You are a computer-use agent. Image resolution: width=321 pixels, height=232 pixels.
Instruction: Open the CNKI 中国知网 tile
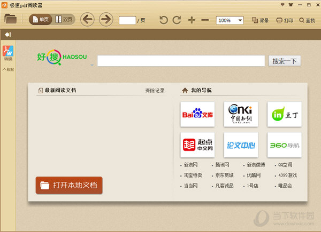click(x=241, y=115)
